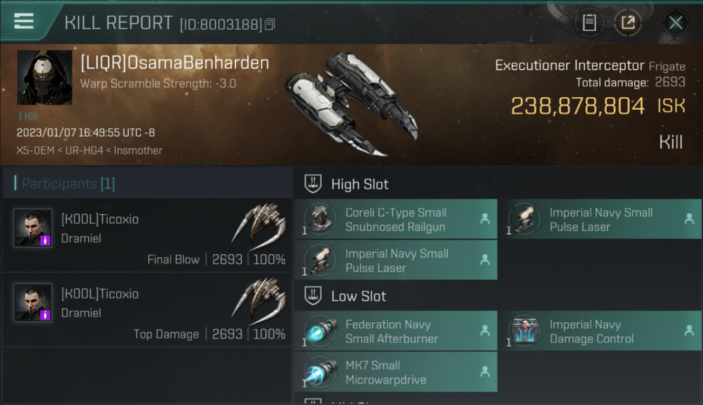Screen dimensions: 703x405
Task: Select the Coreli C-Type Small Snubnosed Railgun
Action: [x=396, y=219]
